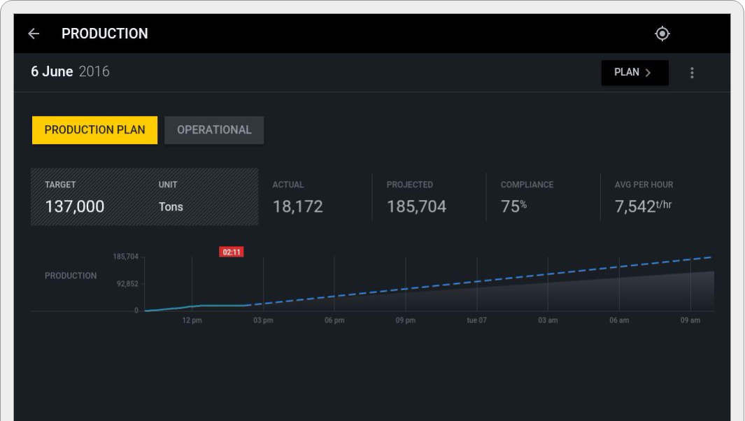The width and height of the screenshot is (745, 421).
Task: Change the unit Tons field
Action: click(171, 206)
